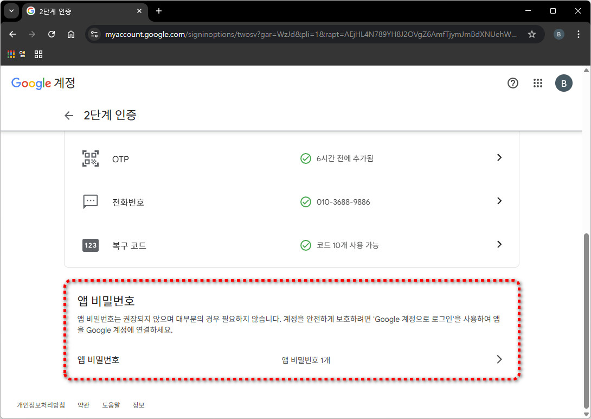Image resolution: width=591 pixels, height=419 pixels.
Task: Open the Google account B avatar on the page
Action: point(563,84)
